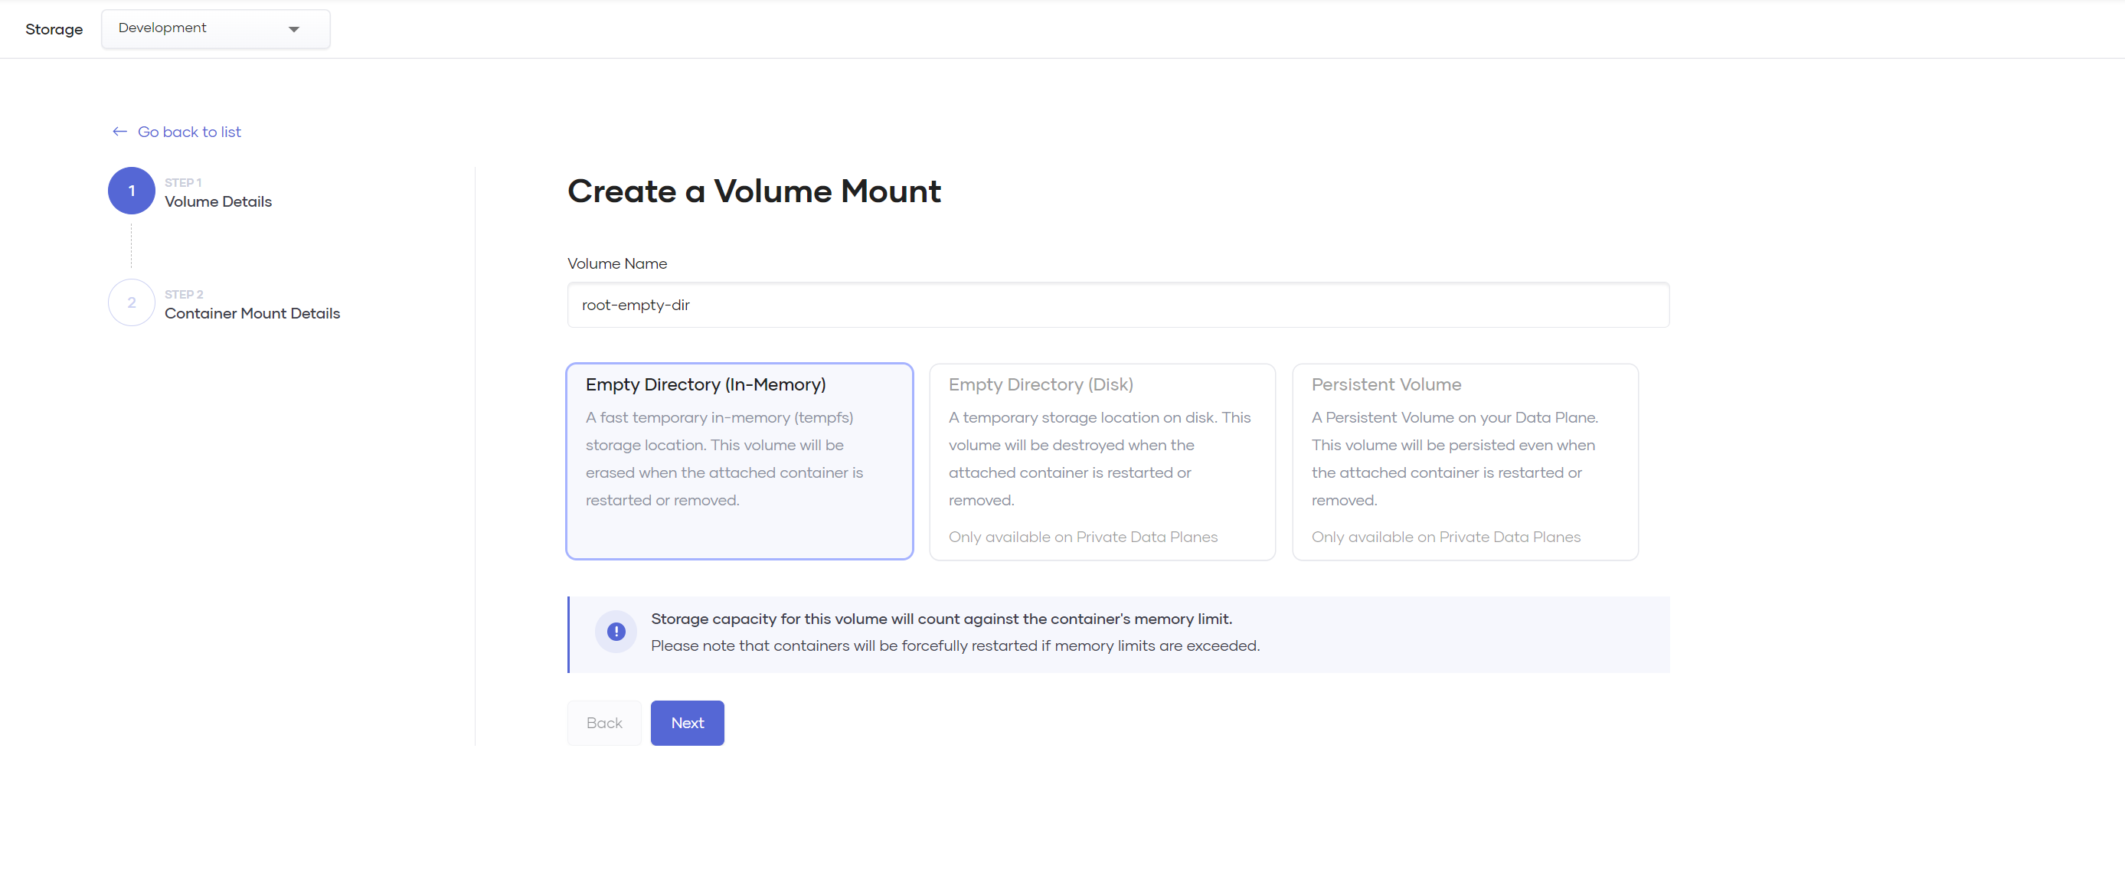The height and width of the screenshot is (892, 2125).
Task: Click the back arrow icon
Action: click(x=119, y=132)
